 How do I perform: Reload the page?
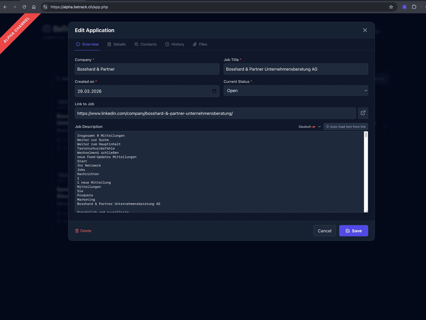(24, 7)
